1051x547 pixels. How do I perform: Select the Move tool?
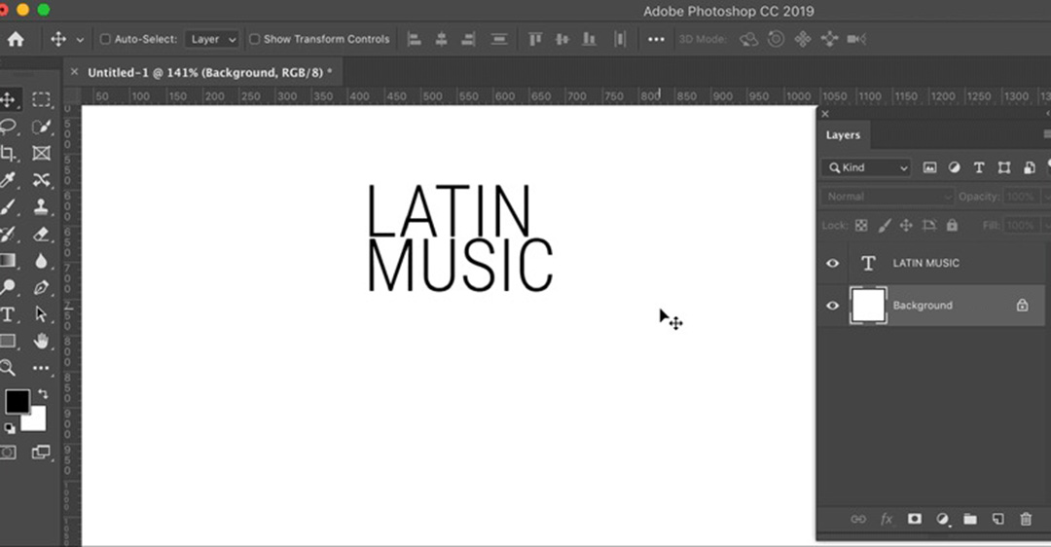[8, 100]
